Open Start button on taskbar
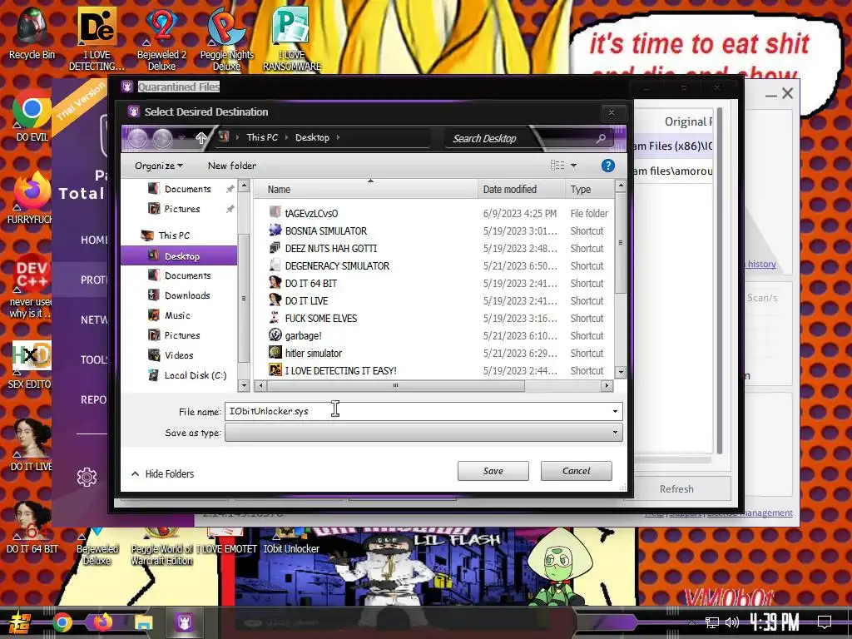 coord(18,622)
